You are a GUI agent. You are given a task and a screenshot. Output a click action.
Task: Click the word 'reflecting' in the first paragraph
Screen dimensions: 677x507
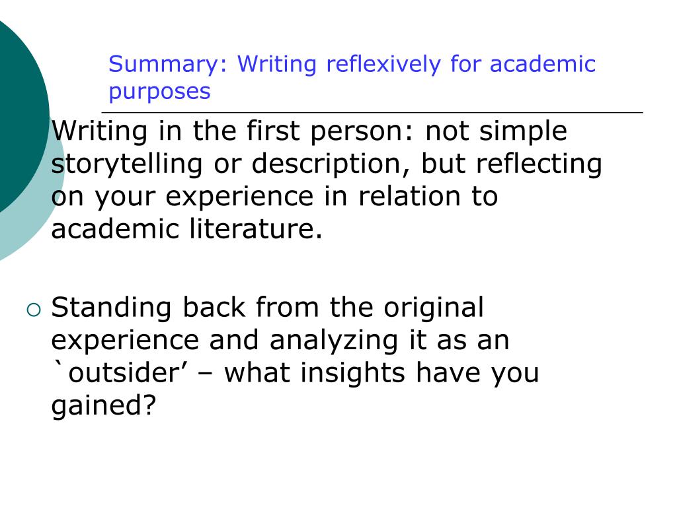[539, 164]
